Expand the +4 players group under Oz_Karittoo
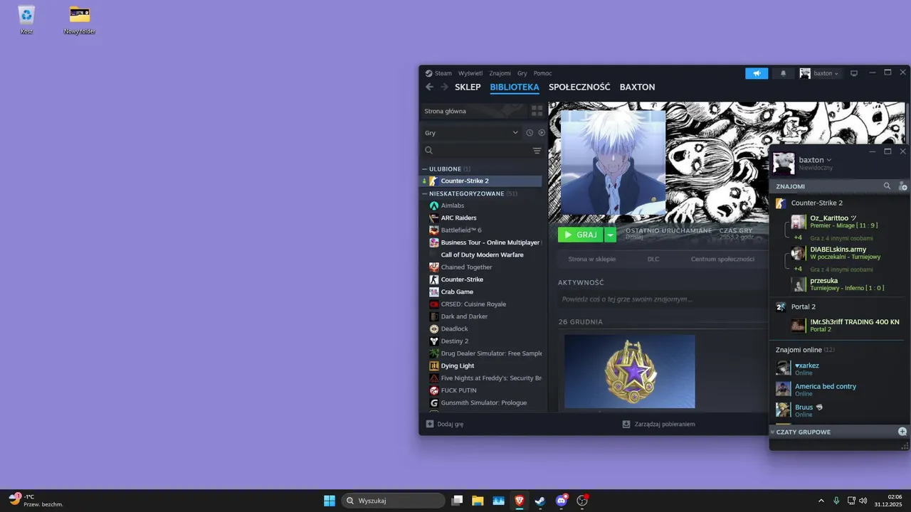The image size is (911, 512). pos(799,238)
